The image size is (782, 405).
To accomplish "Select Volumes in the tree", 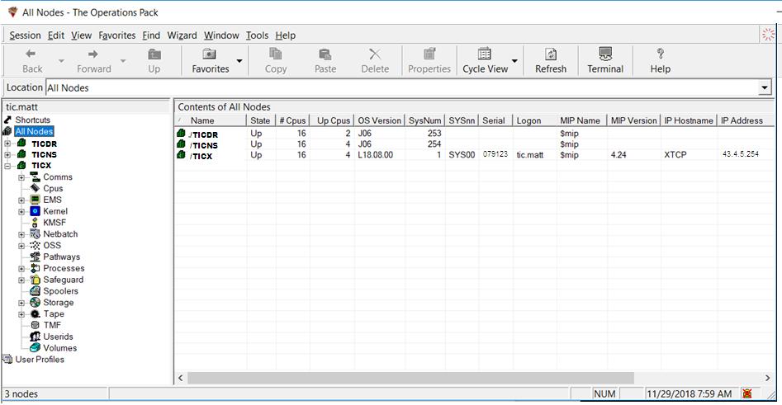I will point(59,348).
